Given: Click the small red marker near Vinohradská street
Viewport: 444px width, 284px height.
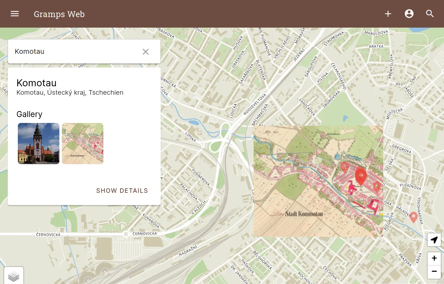Looking at the screenshot, I should [x=413, y=217].
